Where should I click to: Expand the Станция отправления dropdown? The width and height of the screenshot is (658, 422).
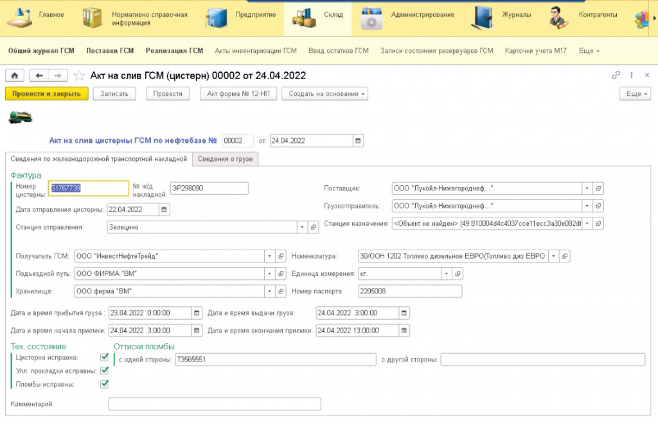302,227
